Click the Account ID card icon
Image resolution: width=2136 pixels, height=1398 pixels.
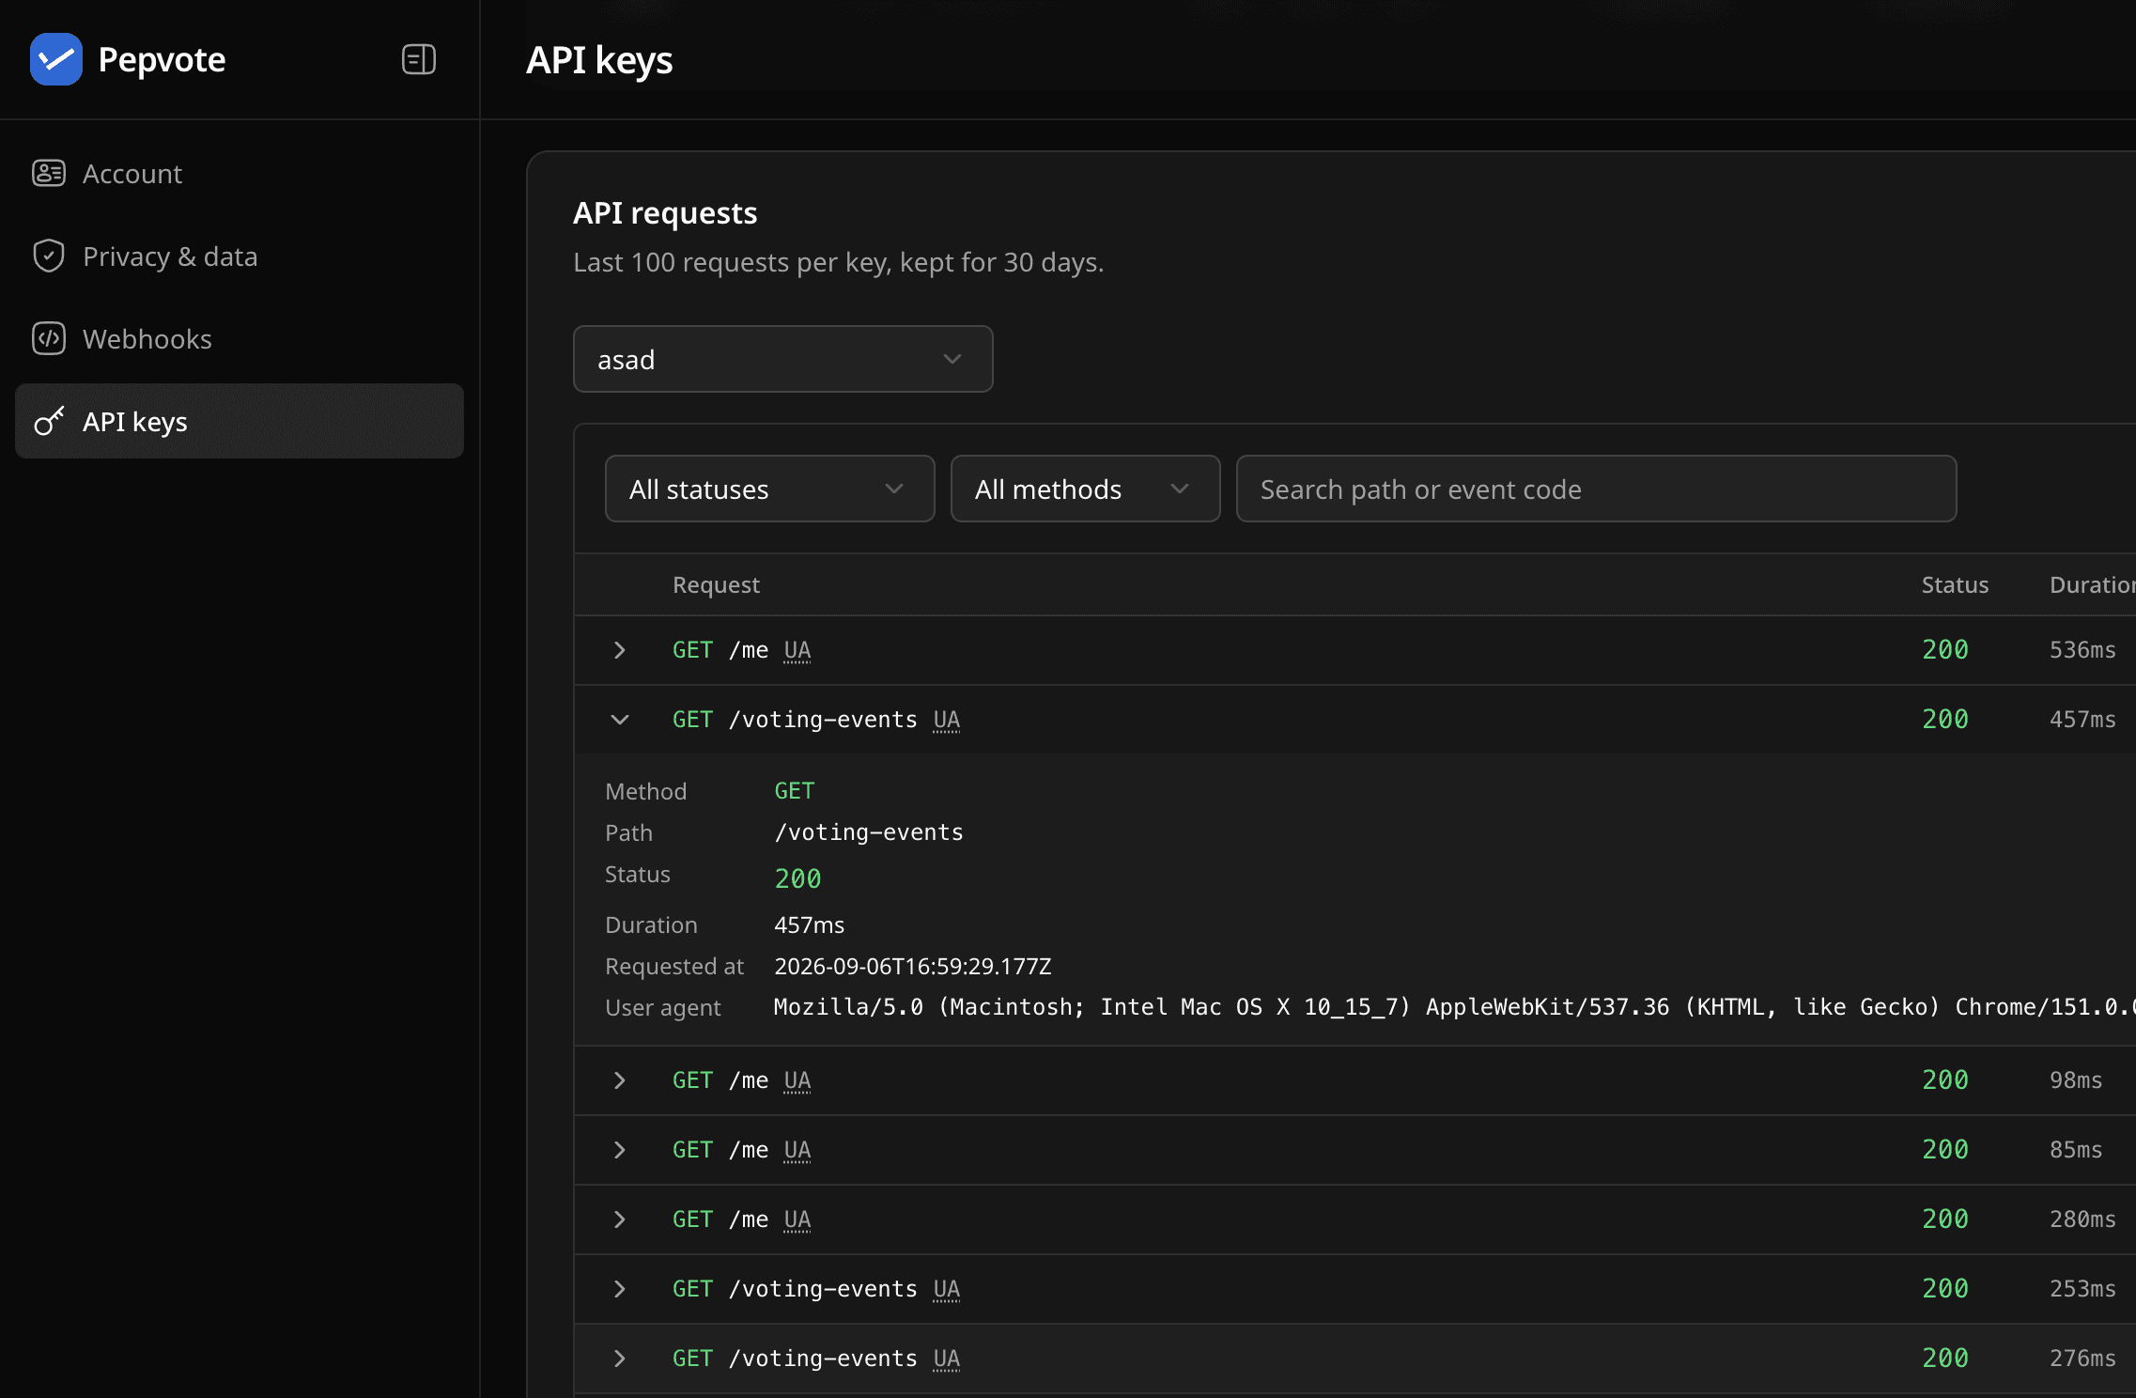coord(49,174)
